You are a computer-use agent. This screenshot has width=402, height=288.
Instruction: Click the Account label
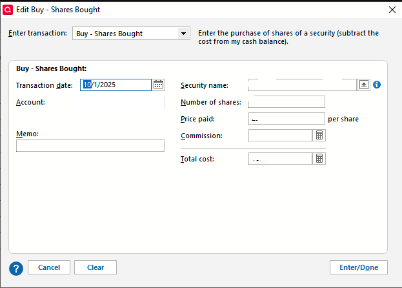(29, 102)
